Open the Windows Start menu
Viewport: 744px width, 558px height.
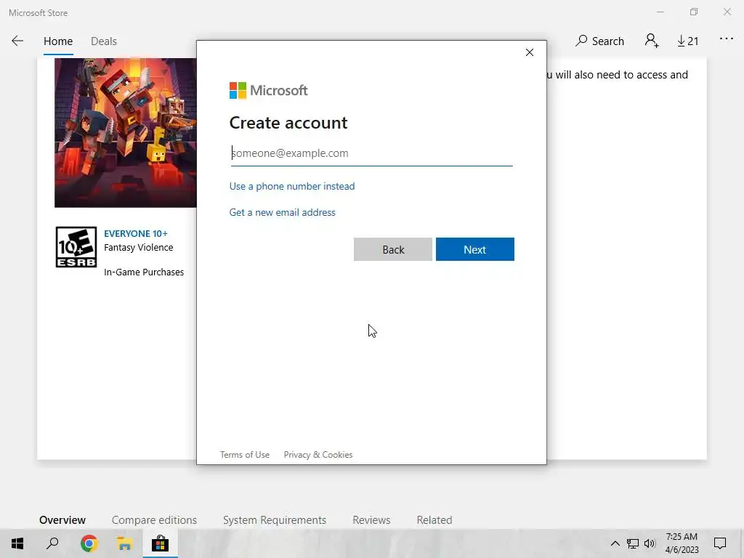[x=17, y=543]
